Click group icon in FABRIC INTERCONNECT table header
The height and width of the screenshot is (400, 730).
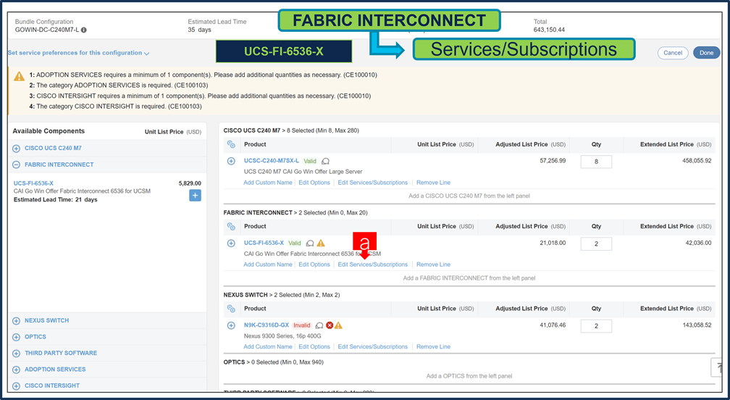pyautogui.click(x=231, y=226)
